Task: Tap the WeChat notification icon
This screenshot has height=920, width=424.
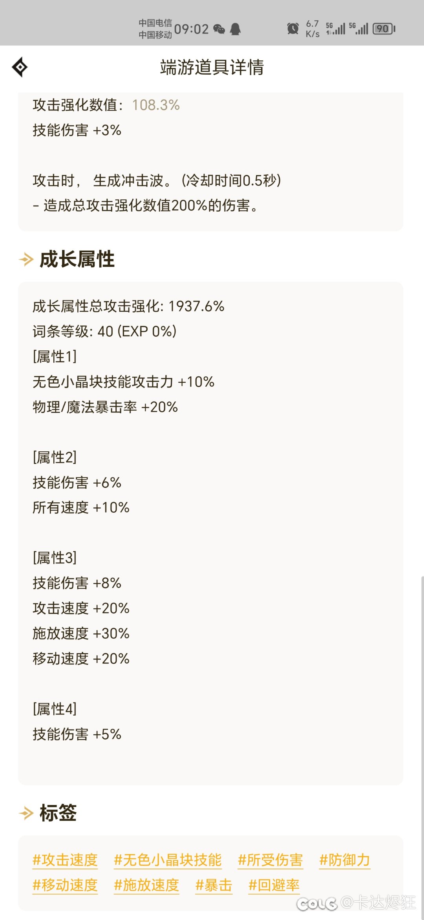Action: tap(219, 29)
